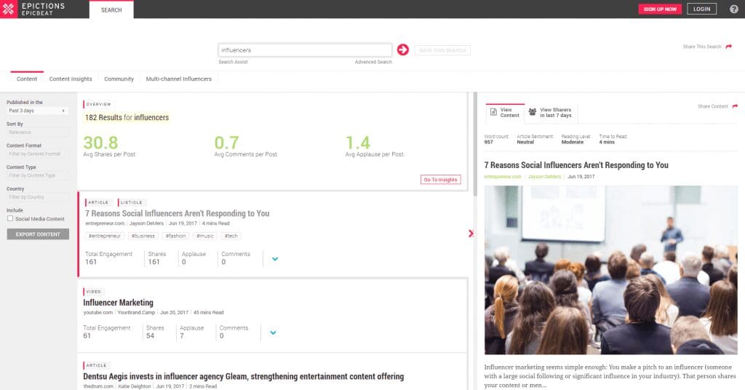
Task: Click the thedrum.com source text
Action: [98, 386]
